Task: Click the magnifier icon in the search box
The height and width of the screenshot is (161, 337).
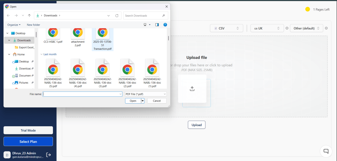Action: [164, 16]
